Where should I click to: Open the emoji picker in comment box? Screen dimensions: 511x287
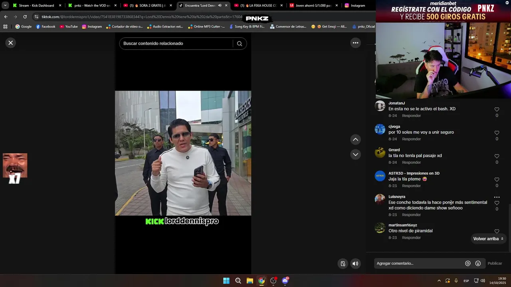(x=478, y=263)
